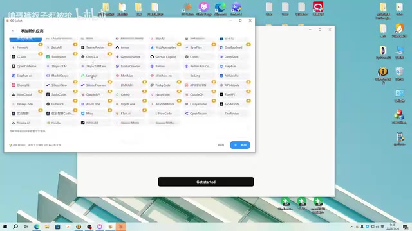412x231 pixels.
Task: Select the ModelScope provider preset
Action: pyautogui.click(x=61, y=76)
